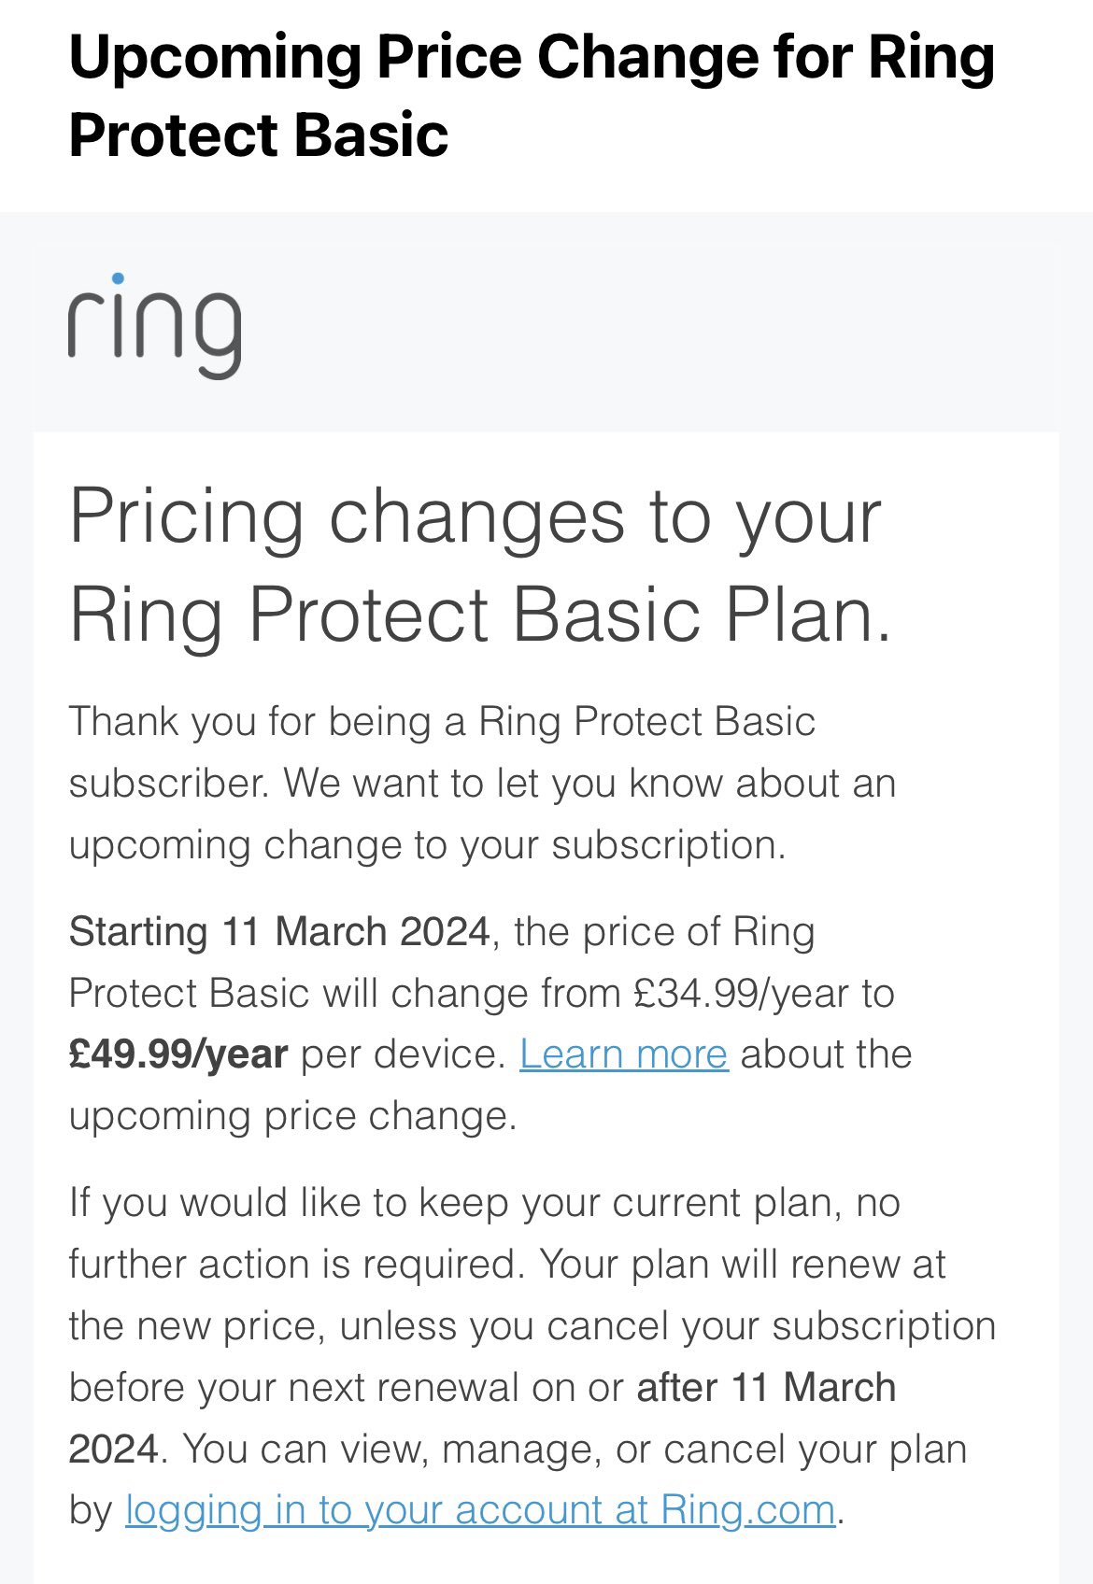Image resolution: width=1093 pixels, height=1584 pixels.
Task: Click the Thank you for being paragraph
Action: coord(482,783)
